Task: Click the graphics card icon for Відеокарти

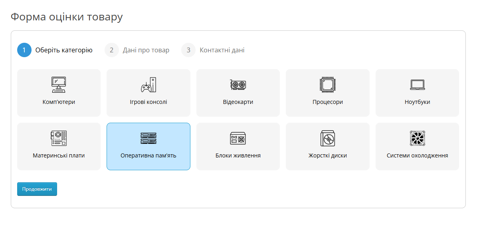Action: click(x=238, y=85)
